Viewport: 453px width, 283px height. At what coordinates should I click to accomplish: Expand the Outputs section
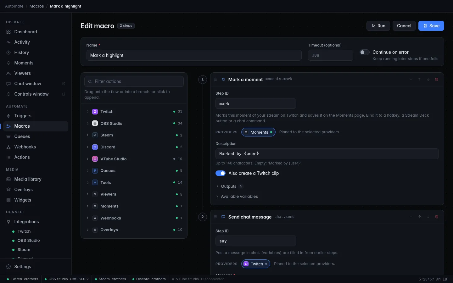click(230, 186)
